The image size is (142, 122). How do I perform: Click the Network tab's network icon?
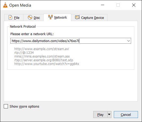point(51,17)
